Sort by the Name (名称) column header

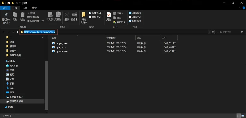tap(54, 37)
